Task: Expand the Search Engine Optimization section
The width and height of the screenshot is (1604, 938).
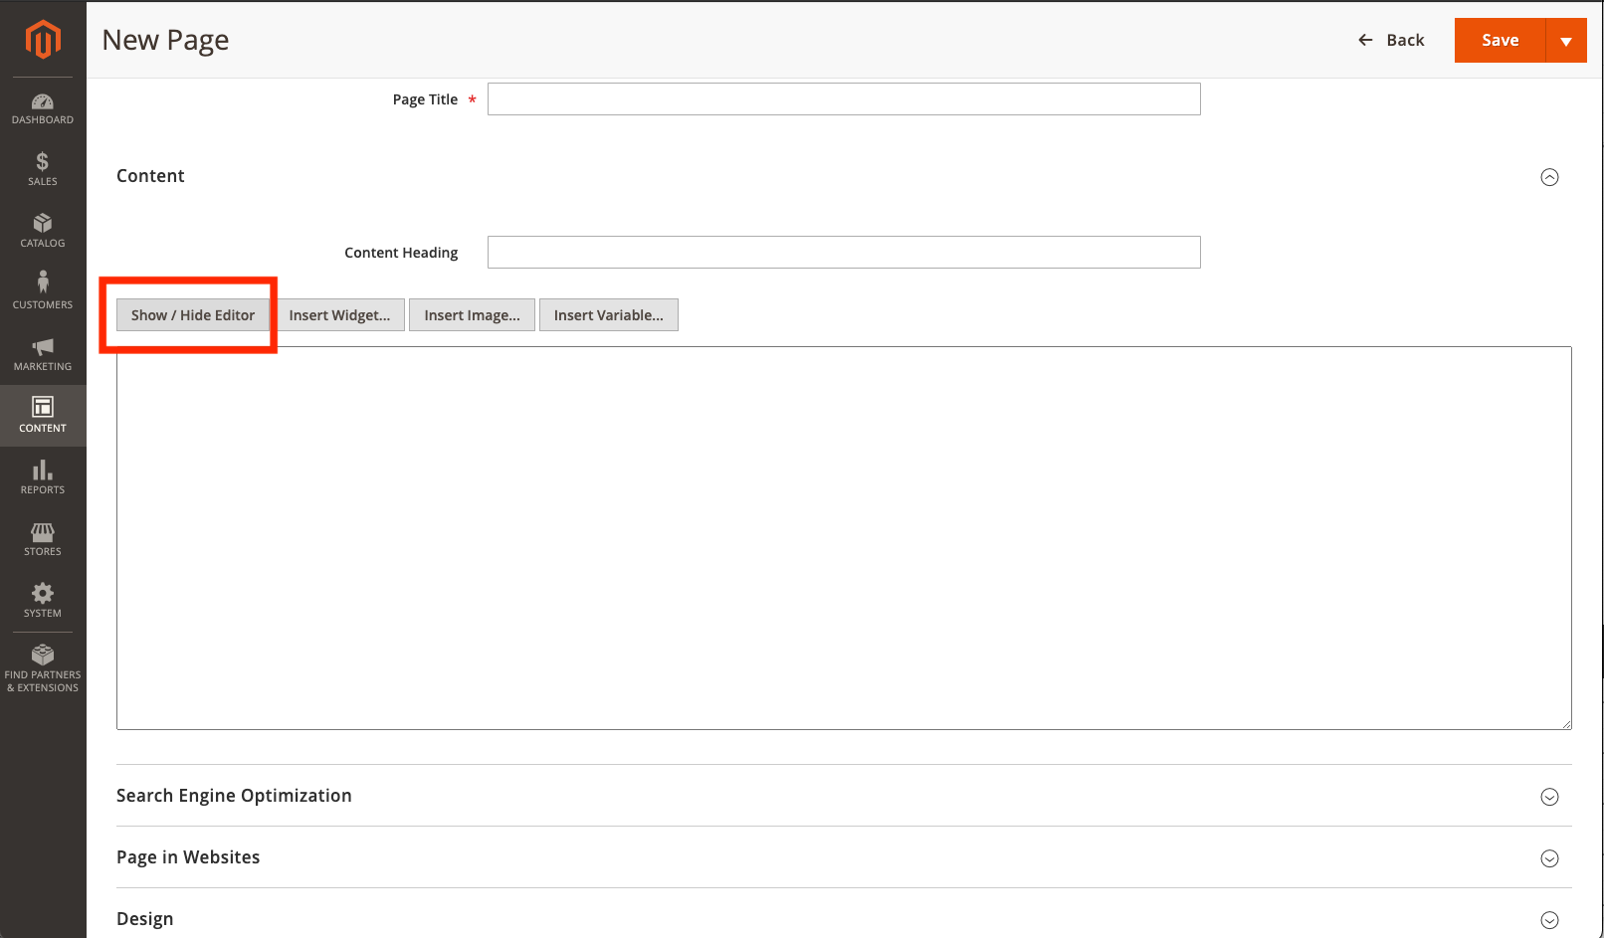Action: (1549, 797)
